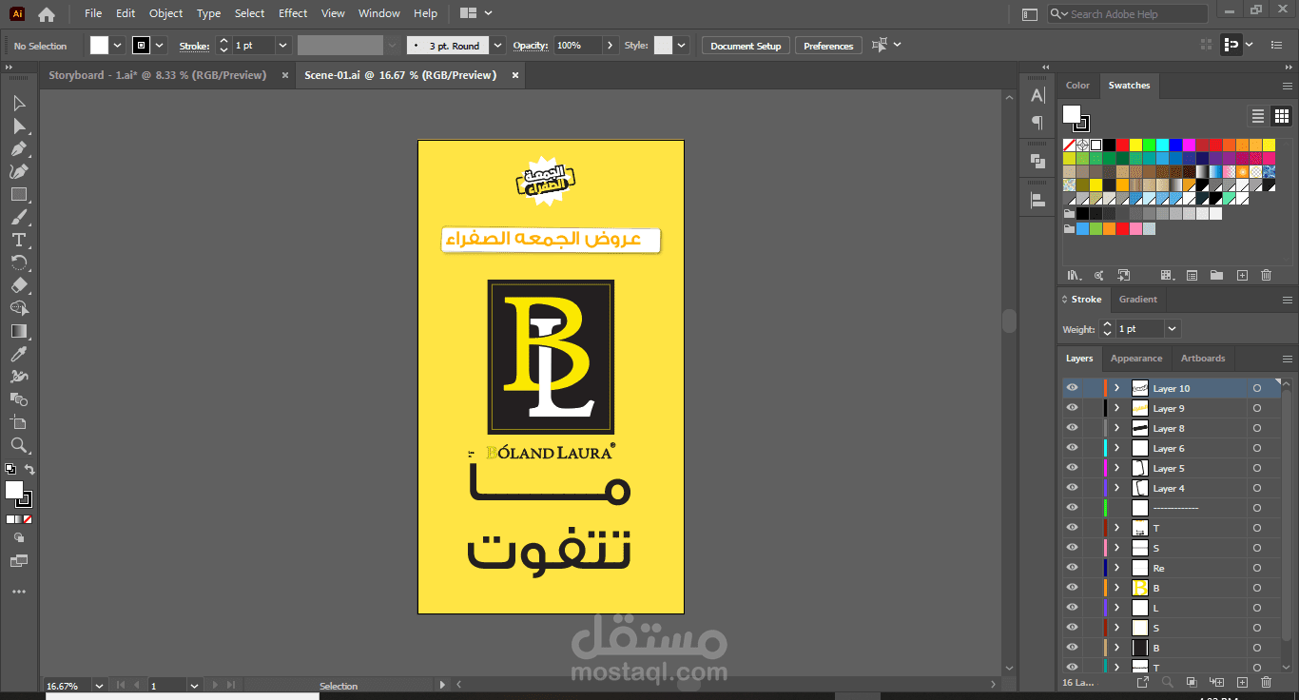This screenshot has width=1299, height=700.
Task: Hide the L layer
Action: (1072, 608)
